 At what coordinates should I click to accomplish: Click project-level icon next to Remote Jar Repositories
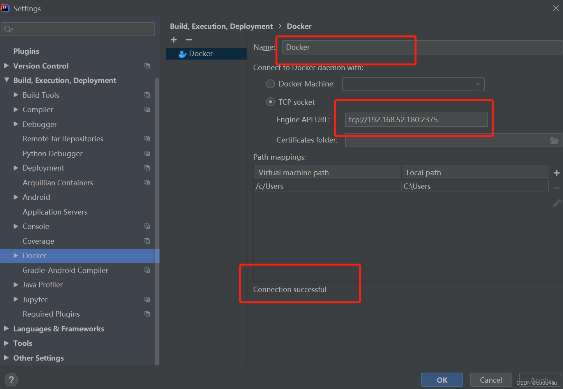[x=147, y=139]
